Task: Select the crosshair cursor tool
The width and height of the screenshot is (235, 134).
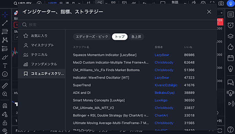Action: coord(5,14)
